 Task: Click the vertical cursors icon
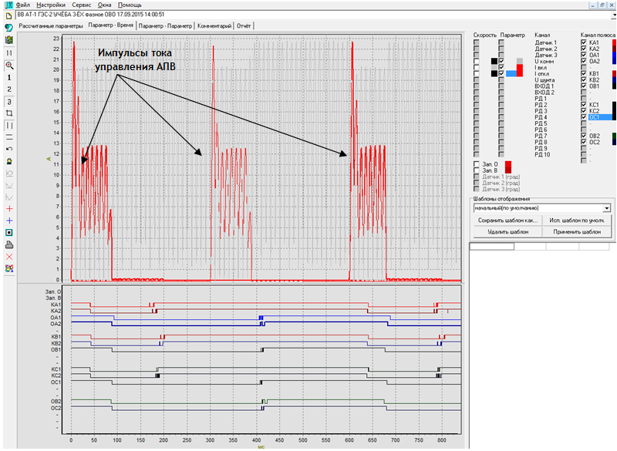[8, 125]
